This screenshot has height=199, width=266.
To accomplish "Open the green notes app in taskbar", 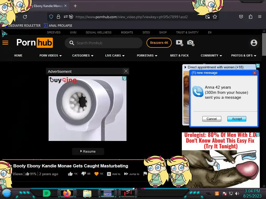I will [46, 193].
